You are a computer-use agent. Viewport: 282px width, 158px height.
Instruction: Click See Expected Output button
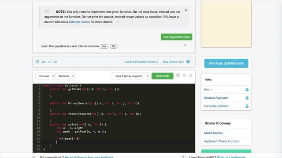176,37
